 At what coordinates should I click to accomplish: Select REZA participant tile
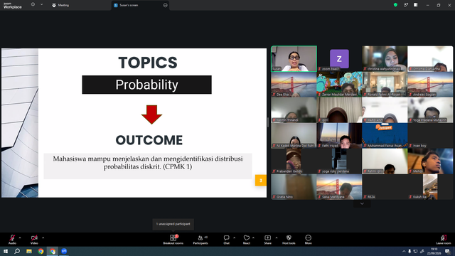point(385,186)
